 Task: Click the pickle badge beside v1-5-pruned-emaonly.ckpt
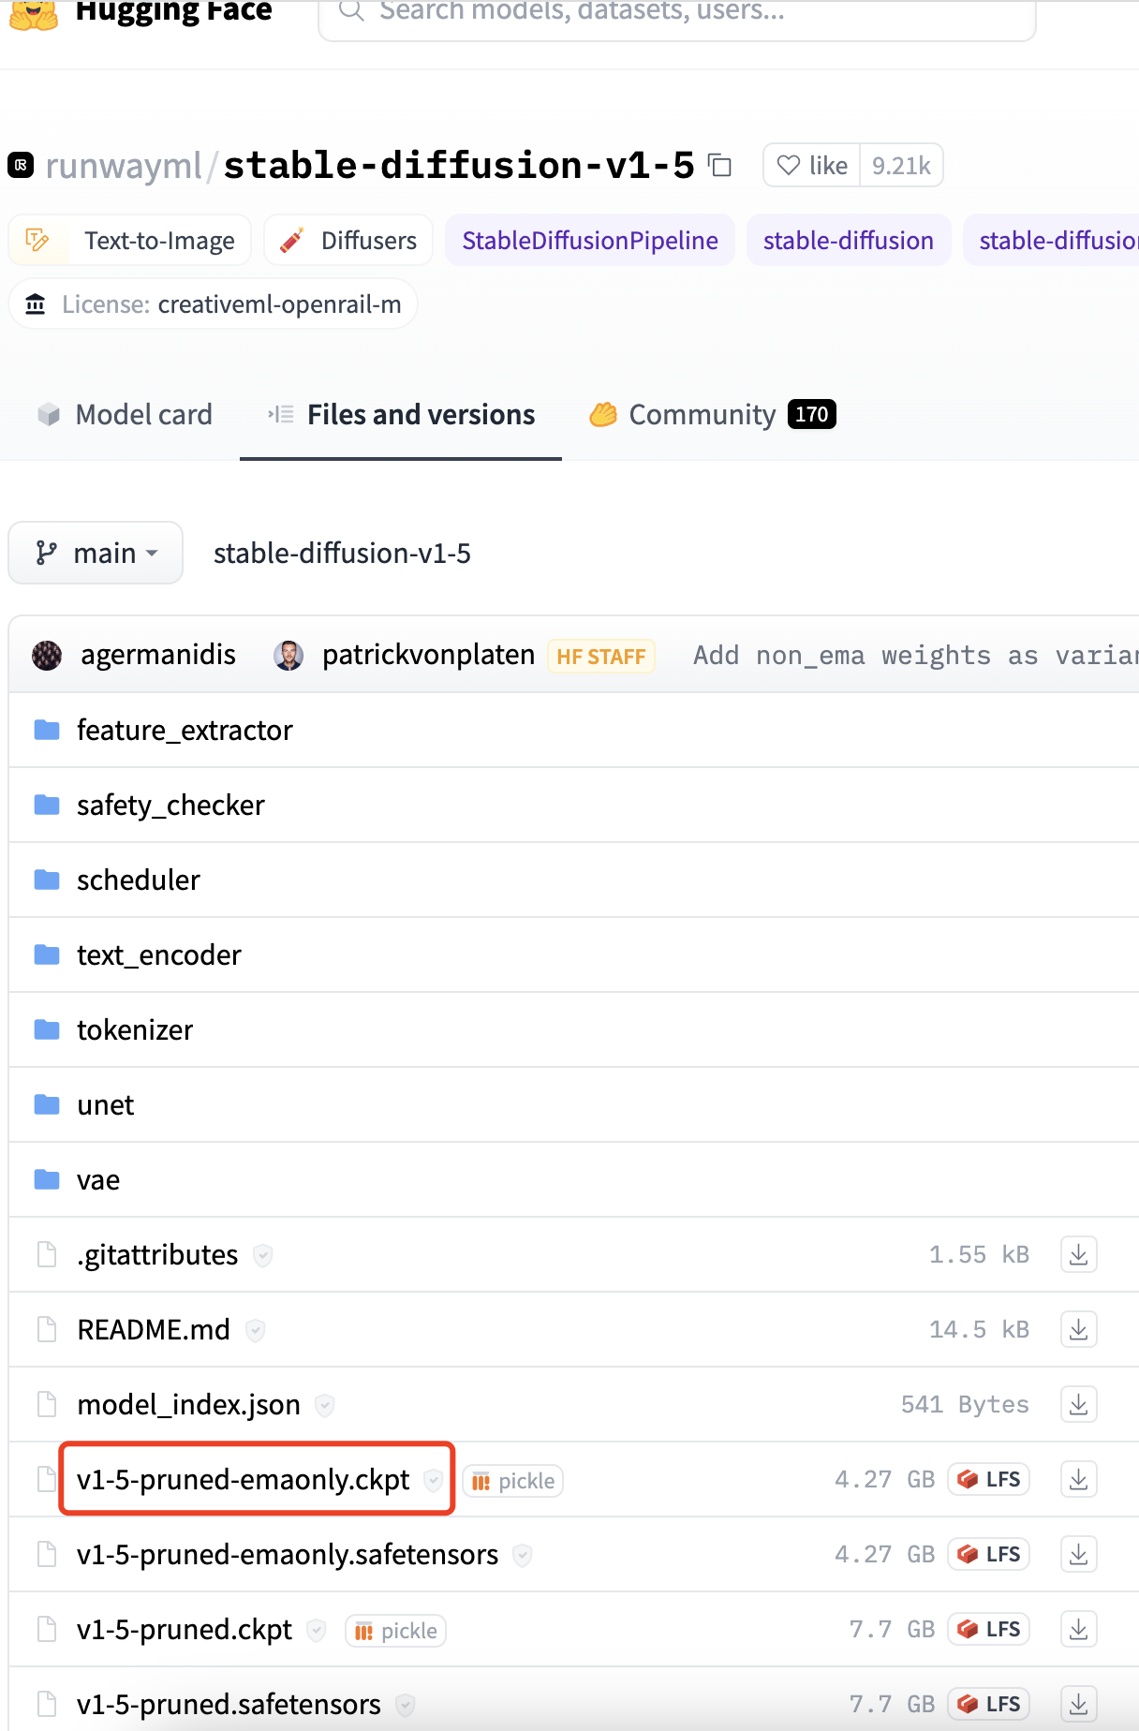pyautogui.click(x=513, y=1481)
